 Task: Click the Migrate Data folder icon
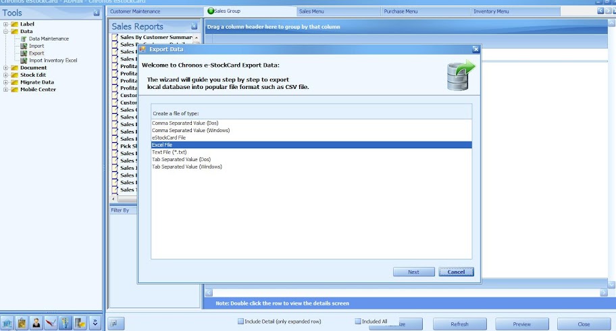tap(15, 82)
